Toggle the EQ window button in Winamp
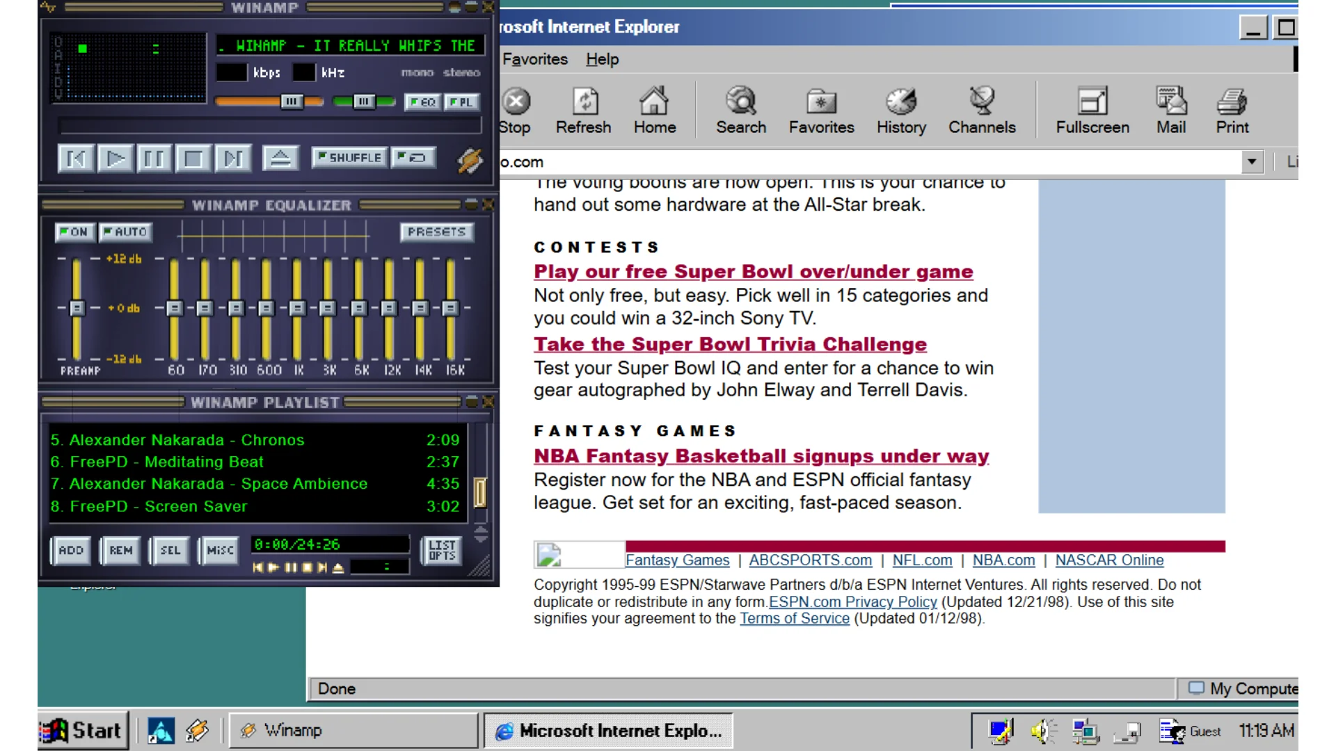1336x751 pixels. point(422,102)
